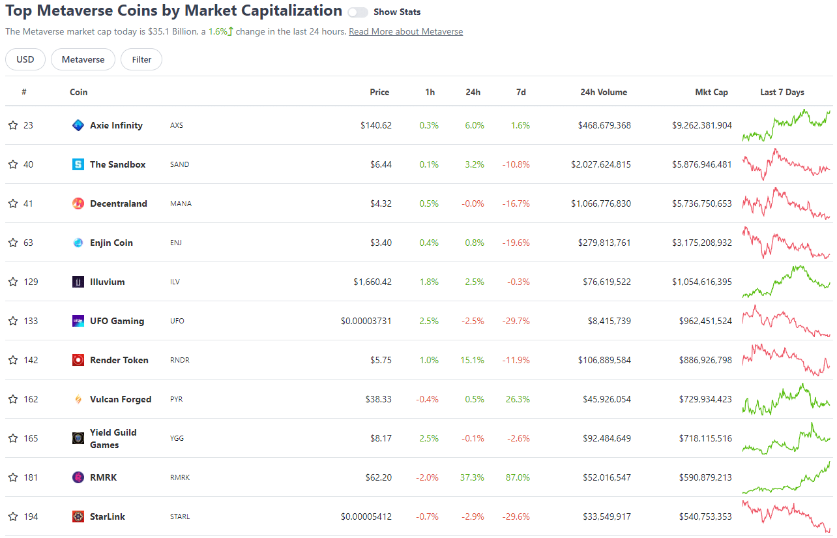Click the Render Token coin logo

(x=78, y=360)
